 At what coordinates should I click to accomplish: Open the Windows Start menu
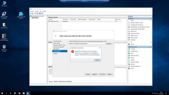pyautogui.click(x=2, y=93)
